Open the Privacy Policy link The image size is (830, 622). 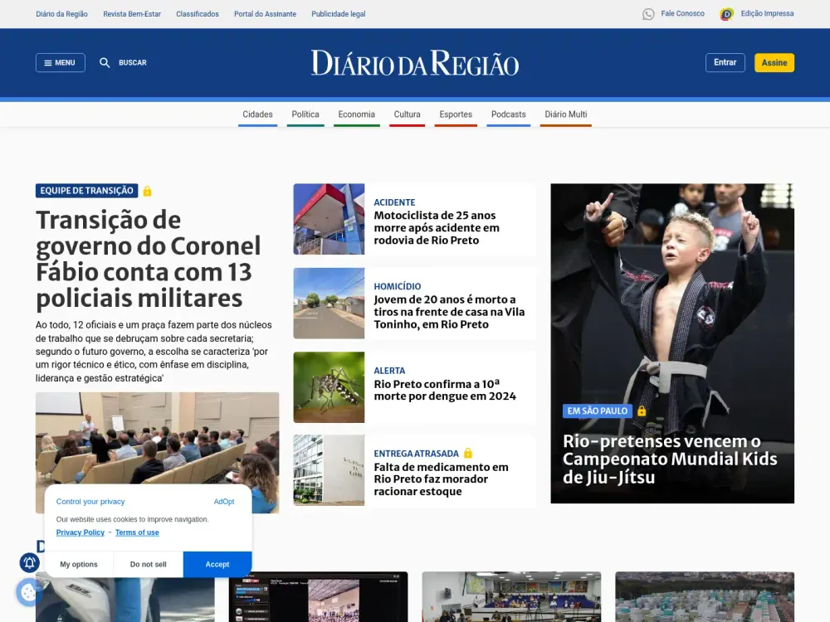(80, 532)
